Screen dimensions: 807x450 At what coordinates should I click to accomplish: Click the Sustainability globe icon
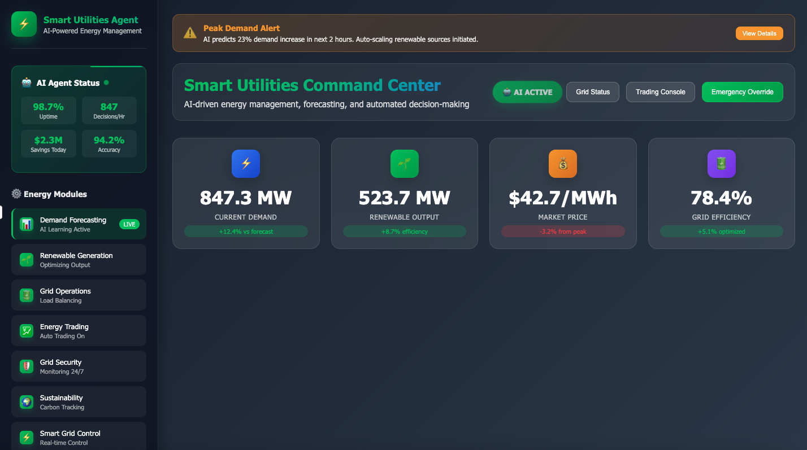point(27,402)
